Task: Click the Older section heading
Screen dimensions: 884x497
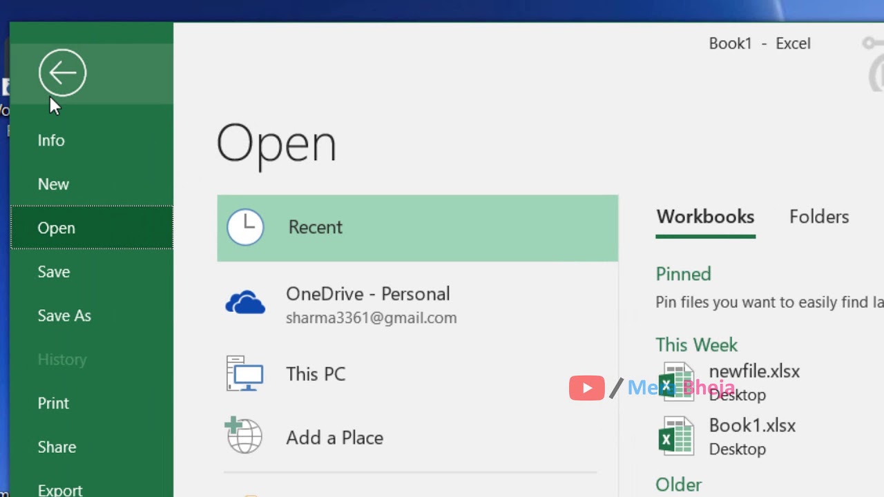Action: [x=678, y=485]
